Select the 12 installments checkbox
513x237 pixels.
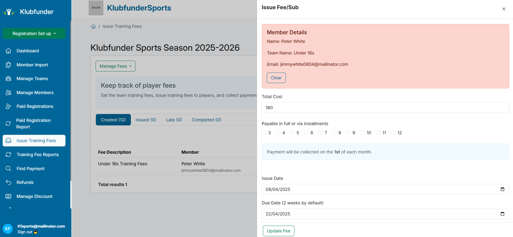tap(393, 133)
